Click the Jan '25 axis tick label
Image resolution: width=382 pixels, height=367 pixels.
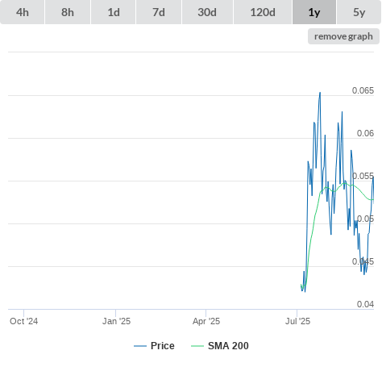click(116, 321)
